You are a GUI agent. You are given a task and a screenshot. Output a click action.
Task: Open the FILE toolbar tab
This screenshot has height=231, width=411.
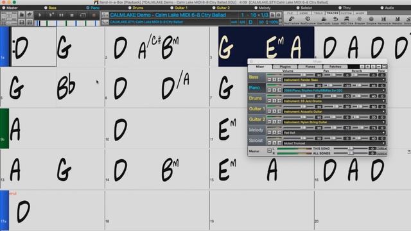click(290, 13)
